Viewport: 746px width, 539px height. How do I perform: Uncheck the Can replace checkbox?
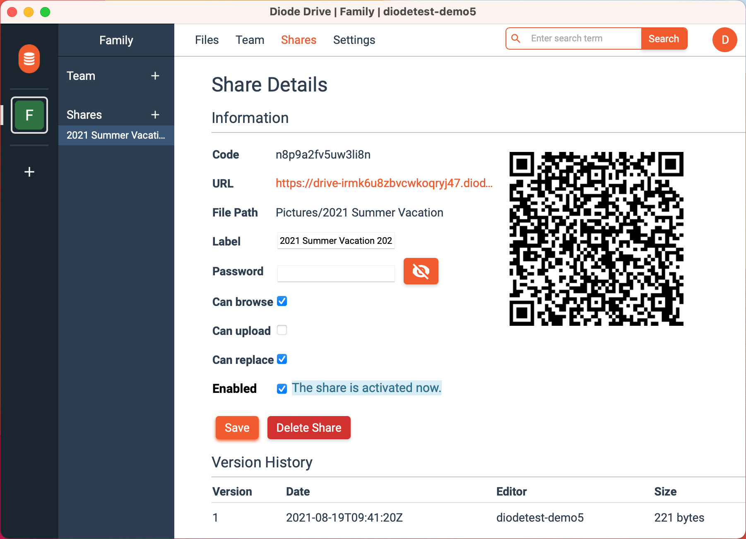282,359
